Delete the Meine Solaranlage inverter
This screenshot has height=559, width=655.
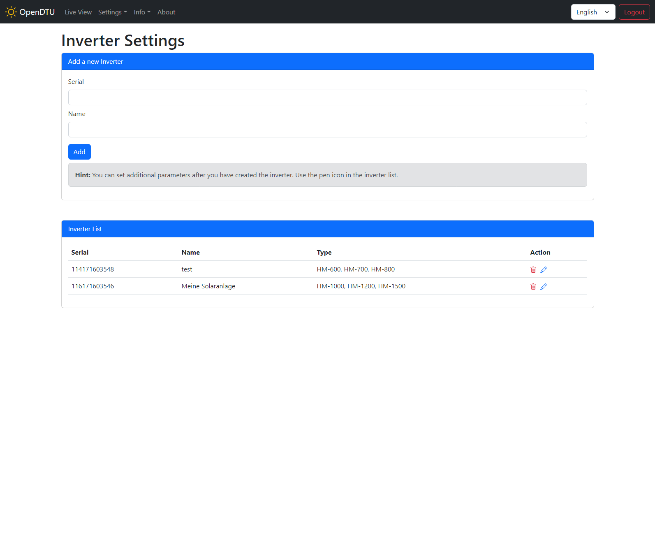click(533, 287)
